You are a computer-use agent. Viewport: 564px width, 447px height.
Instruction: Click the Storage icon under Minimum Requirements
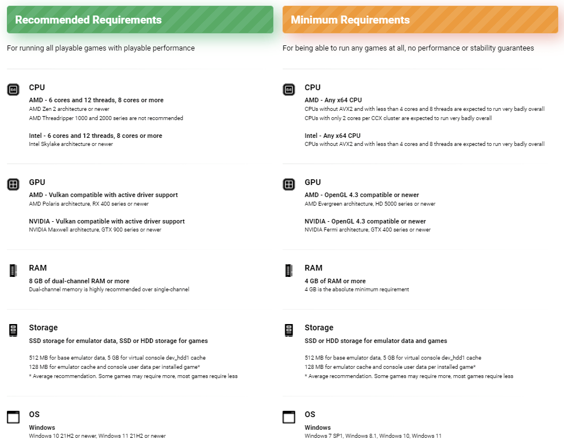pyautogui.click(x=288, y=330)
